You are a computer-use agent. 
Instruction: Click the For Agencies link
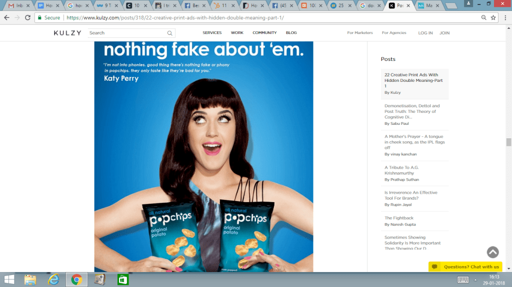click(394, 32)
